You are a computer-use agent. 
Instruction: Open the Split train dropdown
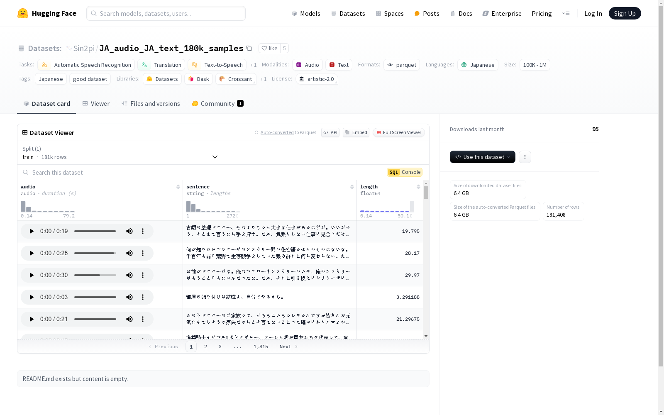(x=120, y=153)
